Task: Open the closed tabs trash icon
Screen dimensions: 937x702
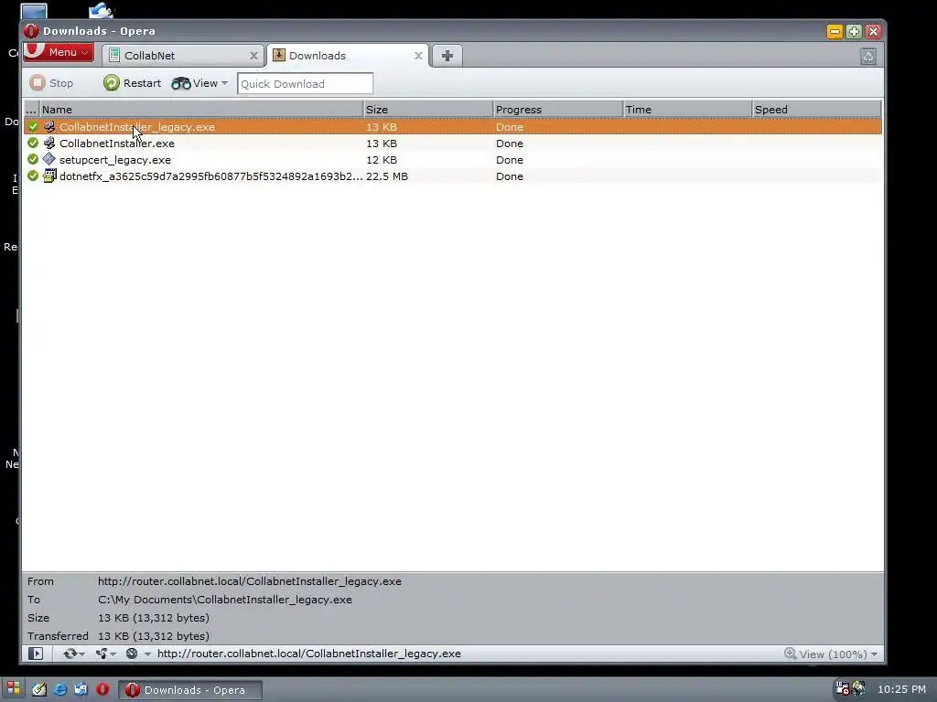Action: point(868,57)
